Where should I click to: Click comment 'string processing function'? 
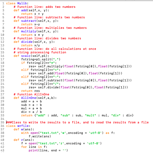(x=42, y=52)
